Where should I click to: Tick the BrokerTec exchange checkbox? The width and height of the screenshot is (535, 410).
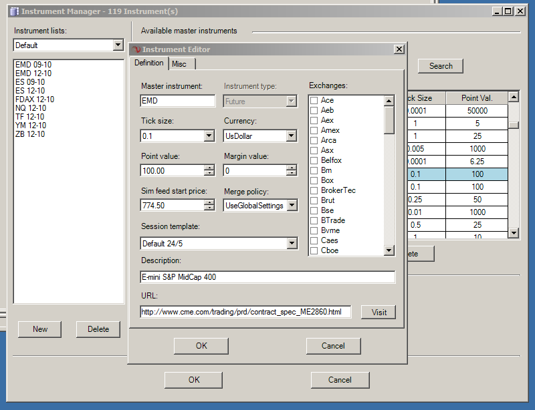pyautogui.click(x=314, y=190)
